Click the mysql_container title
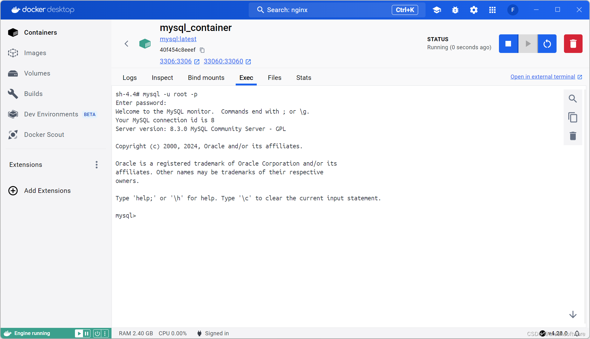590x339 pixels. coord(196,28)
